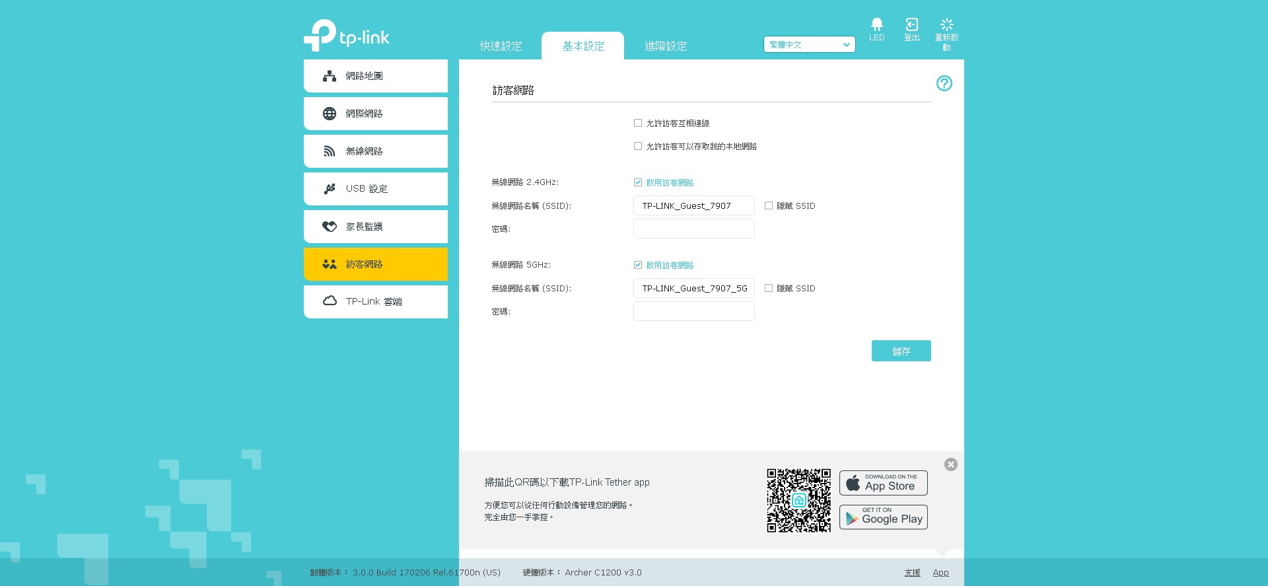1268x586 pixels.
Task: Click the parental controls (家長監護) heart icon
Action: pyautogui.click(x=329, y=227)
